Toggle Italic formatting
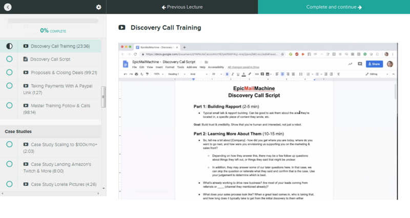The height and width of the screenshot is (218, 410). click(233, 74)
